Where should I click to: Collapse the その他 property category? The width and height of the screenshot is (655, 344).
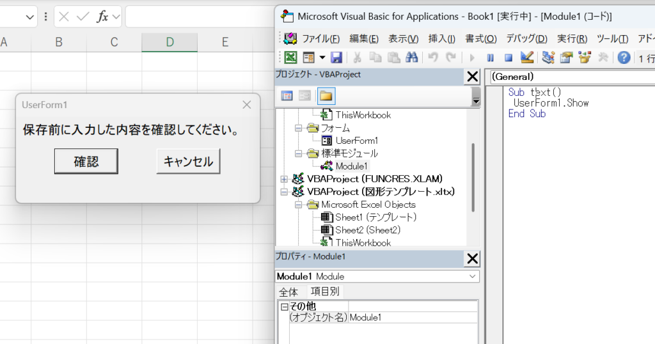285,307
